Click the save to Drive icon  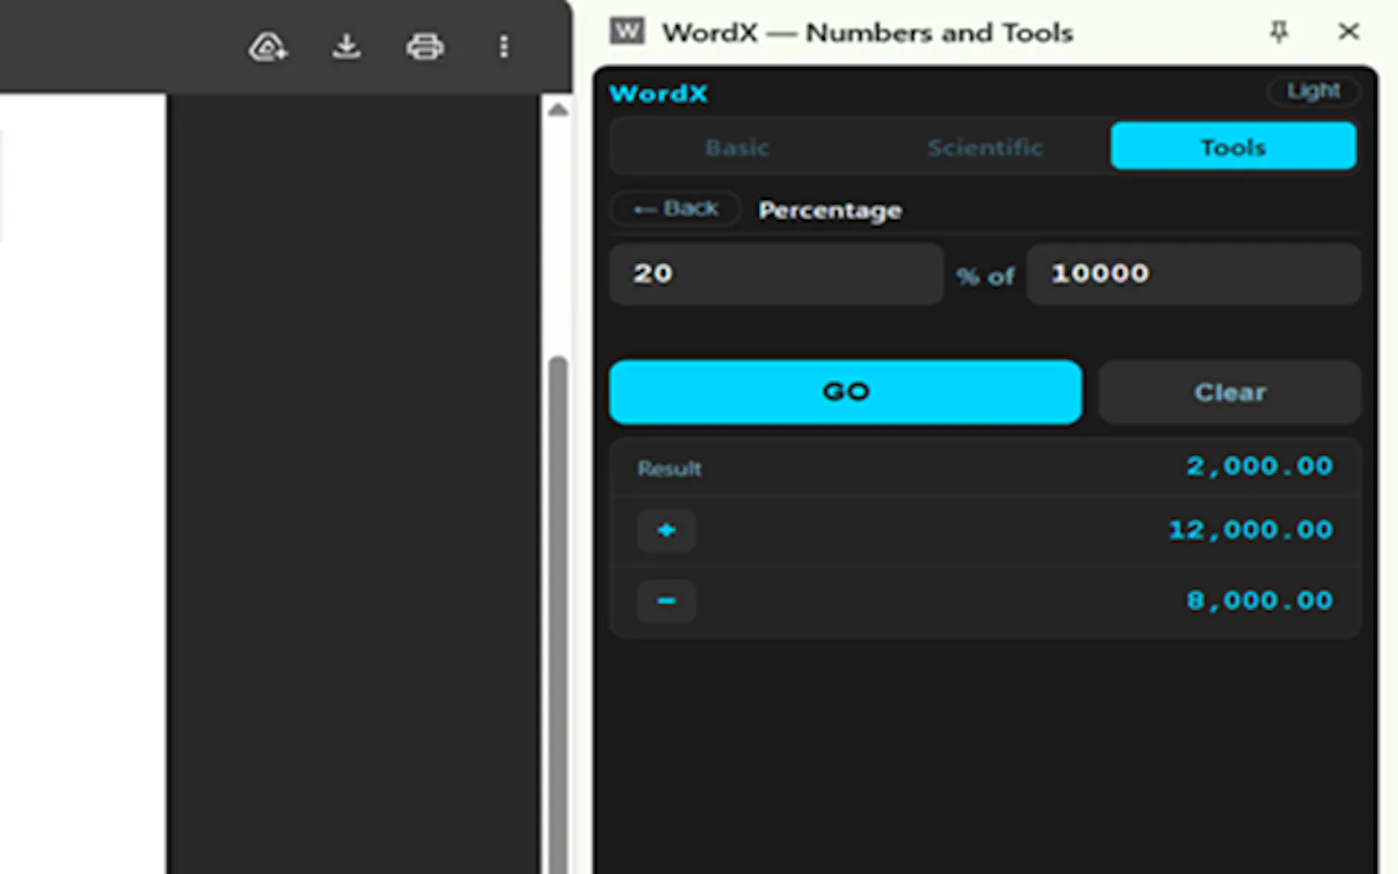pos(268,46)
